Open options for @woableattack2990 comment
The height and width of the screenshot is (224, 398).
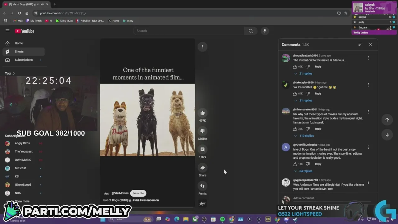tap(368, 58)
